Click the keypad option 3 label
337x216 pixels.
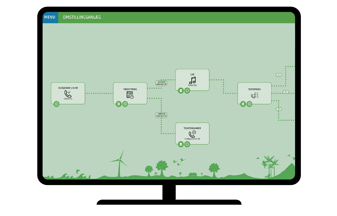coord(278,109)
